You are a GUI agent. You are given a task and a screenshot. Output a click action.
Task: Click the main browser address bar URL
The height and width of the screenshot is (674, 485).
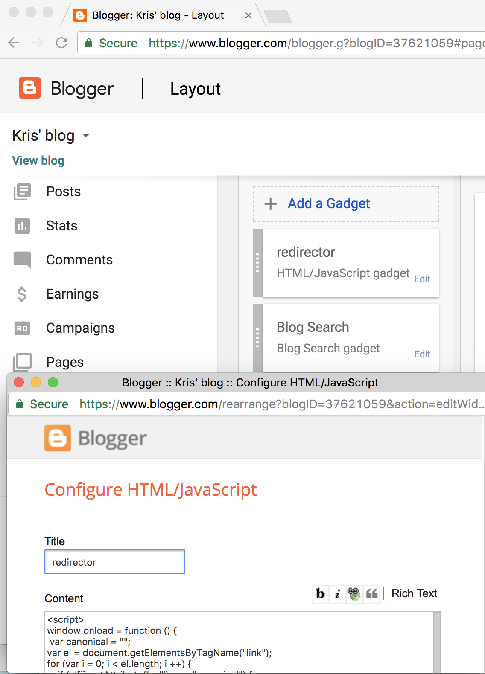pyautogui.click(x=316, y=43)
